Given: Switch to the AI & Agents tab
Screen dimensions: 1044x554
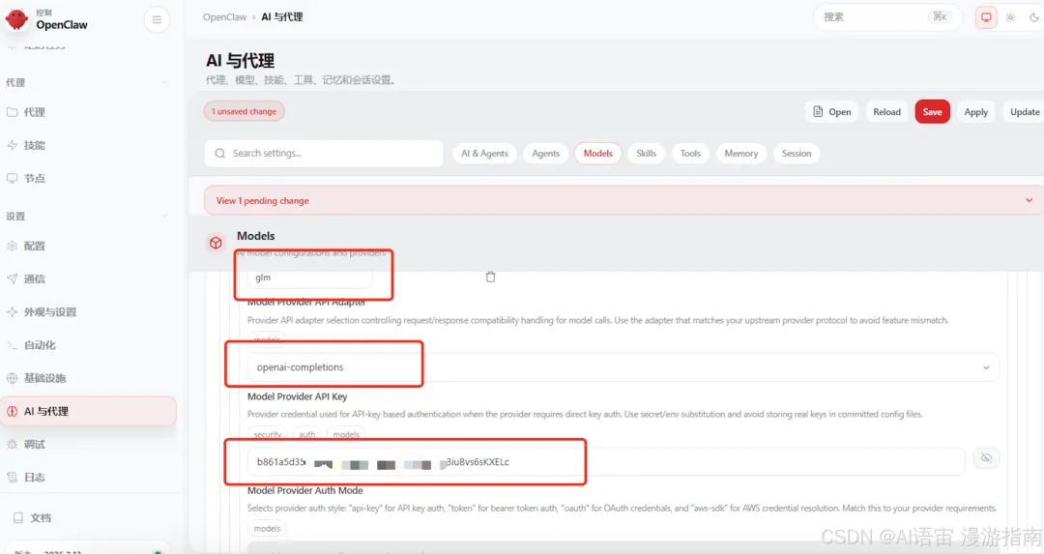Looking at the screenshot, I should [484, 153].
